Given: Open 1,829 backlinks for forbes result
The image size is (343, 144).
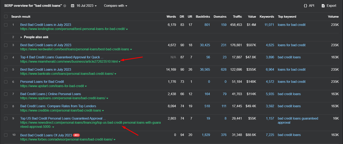Looking at the screenshot, I should click(206, 135).
